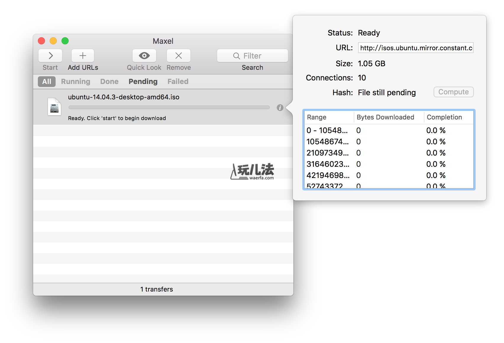The height and width of the screenshot is (343, 504).
Task: Select the '21097349...' range row
Action: coord(389,153)
